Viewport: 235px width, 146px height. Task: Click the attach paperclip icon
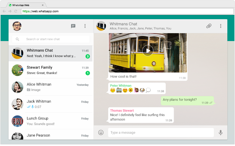[x=209, y=26]
